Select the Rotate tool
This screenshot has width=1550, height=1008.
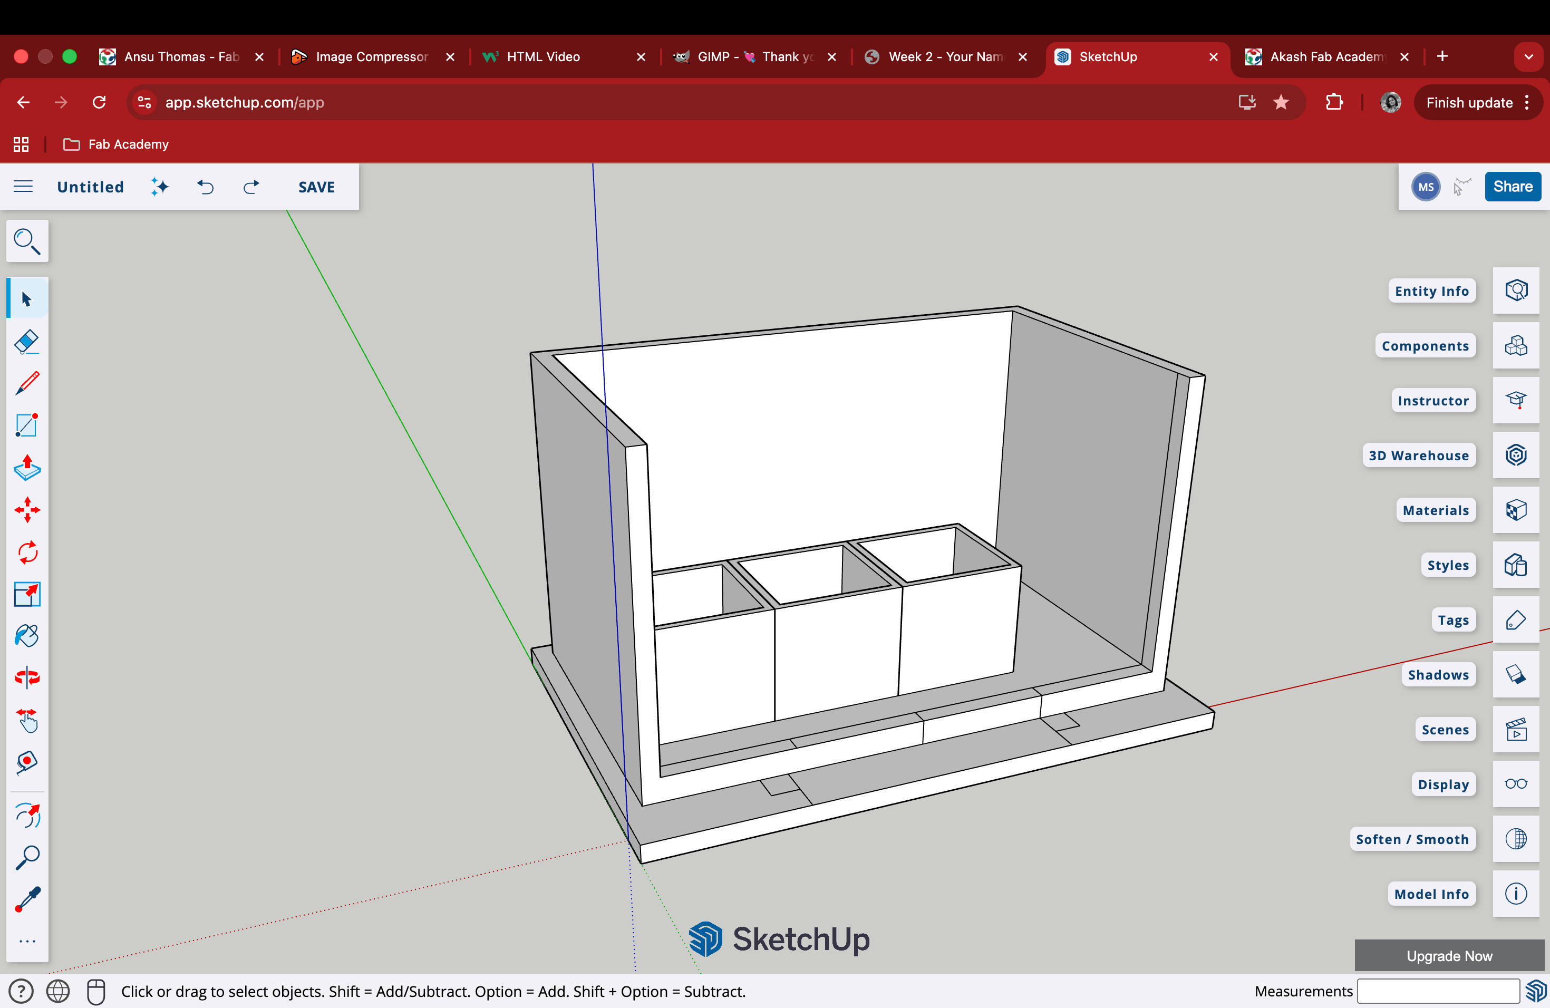point(27,552)
